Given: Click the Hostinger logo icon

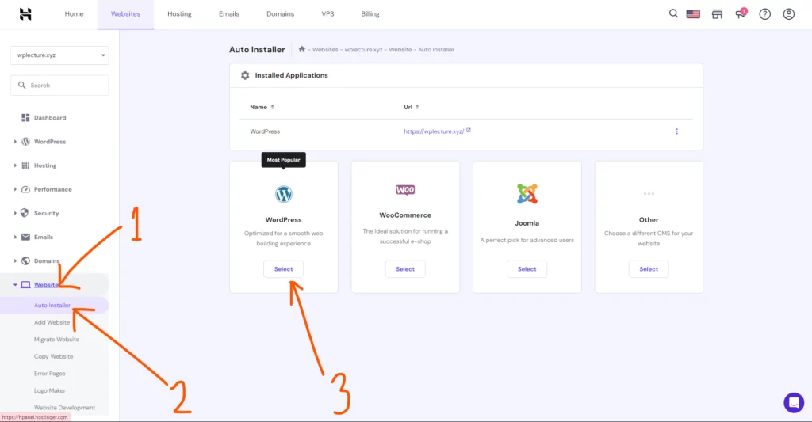Looking at the screenshot, I should 25,14.
